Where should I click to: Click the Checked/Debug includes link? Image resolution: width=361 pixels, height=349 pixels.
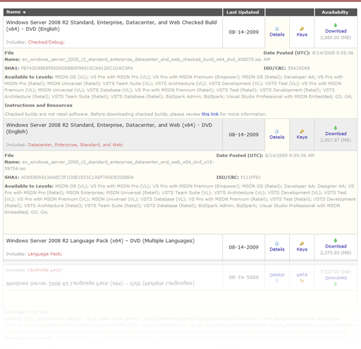46,42
